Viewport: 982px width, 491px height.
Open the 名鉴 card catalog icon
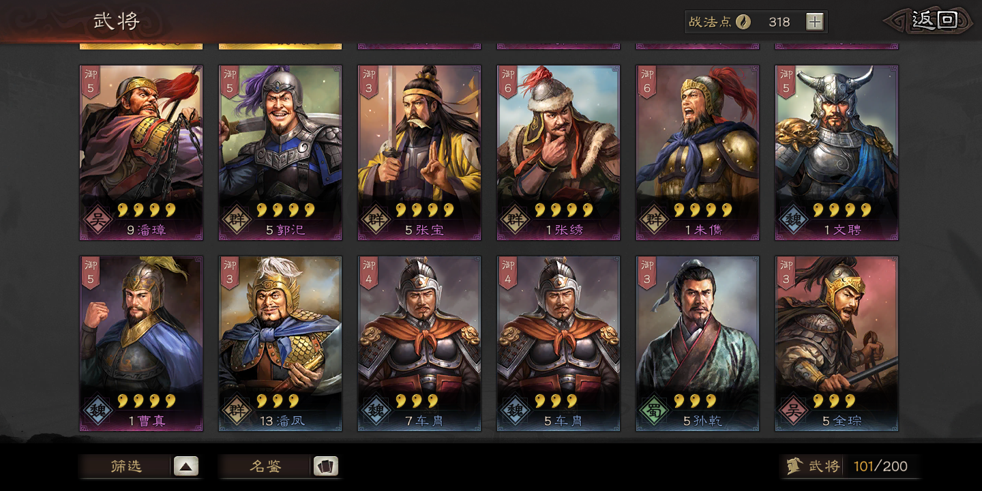325,466
